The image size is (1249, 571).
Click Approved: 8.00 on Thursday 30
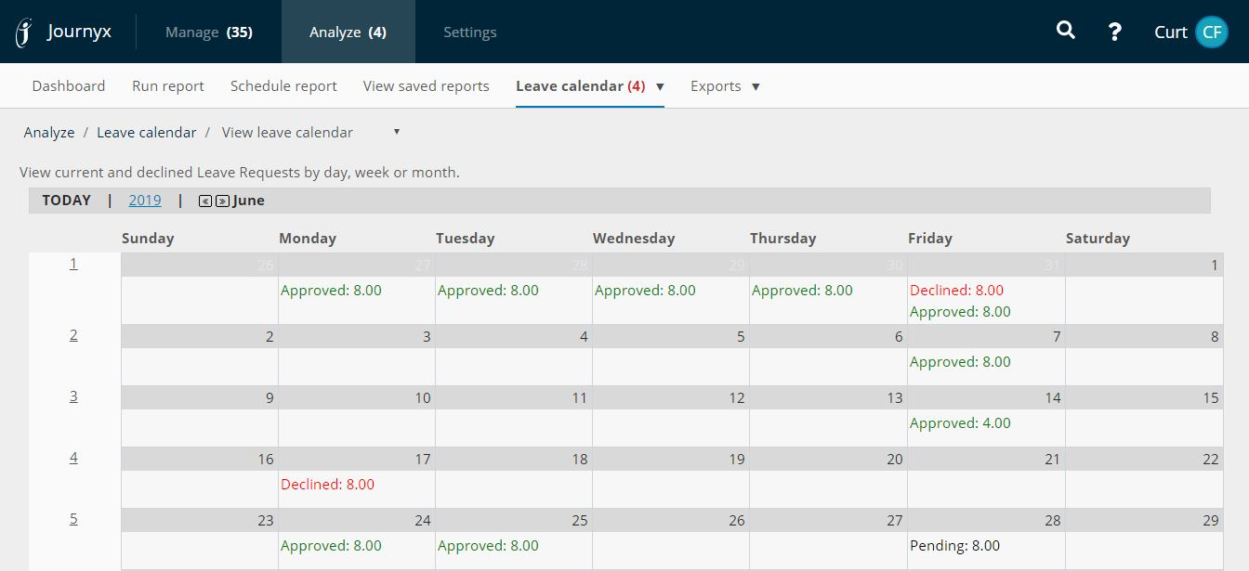tap(802, 290)
